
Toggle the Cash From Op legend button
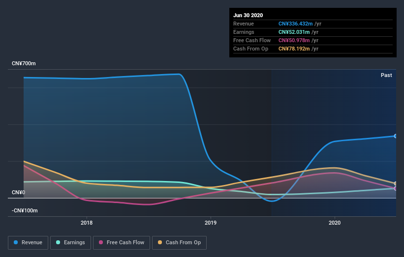pyautogui.click(x=179, y=243)
